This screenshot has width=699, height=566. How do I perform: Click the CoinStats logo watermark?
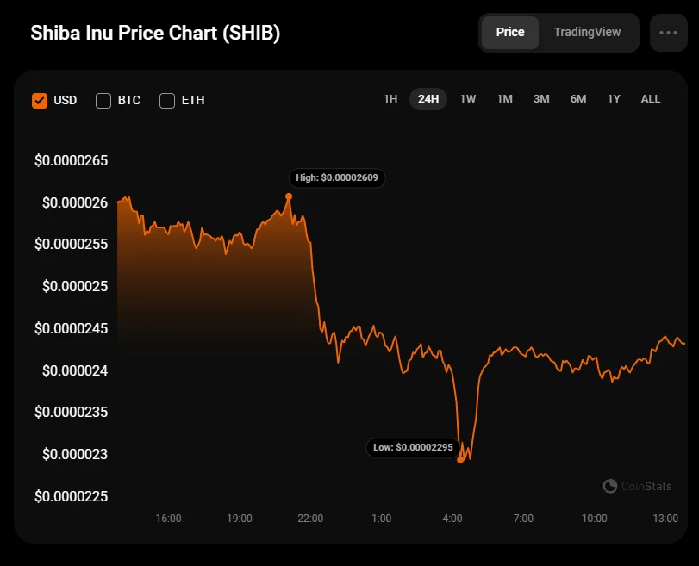(x=637, y=486)
